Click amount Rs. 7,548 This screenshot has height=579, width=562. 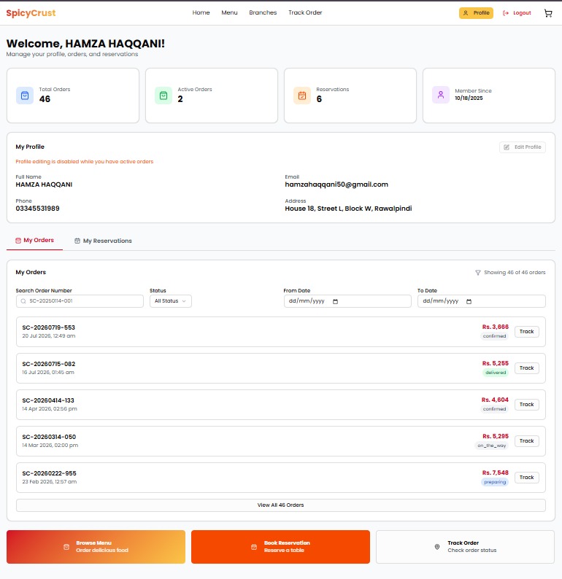click(495, 473)
